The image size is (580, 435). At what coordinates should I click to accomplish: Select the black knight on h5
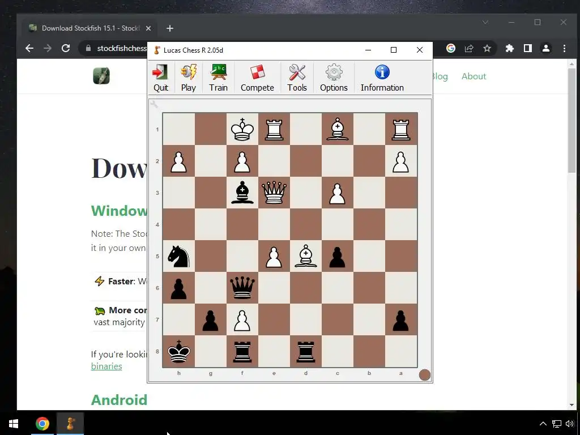click(178, 257)
